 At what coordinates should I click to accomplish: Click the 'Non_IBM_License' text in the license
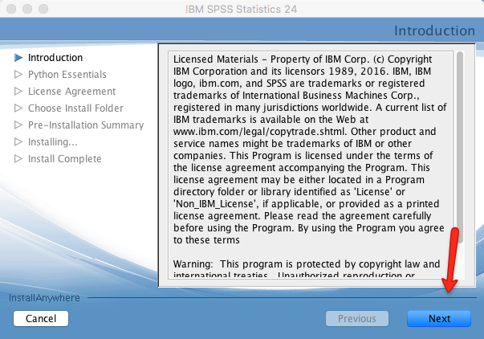[x=214, y=204]
